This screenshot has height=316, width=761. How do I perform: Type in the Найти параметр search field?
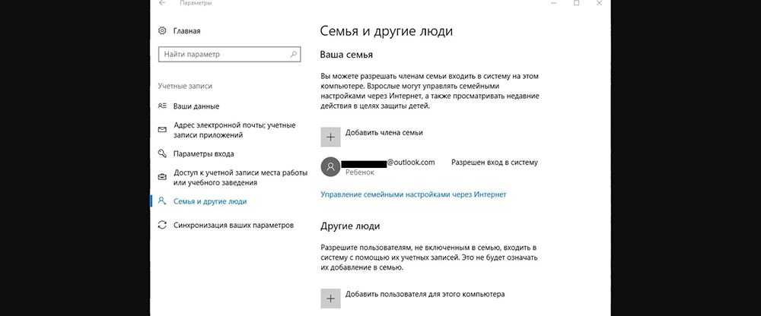click(222, 55)
